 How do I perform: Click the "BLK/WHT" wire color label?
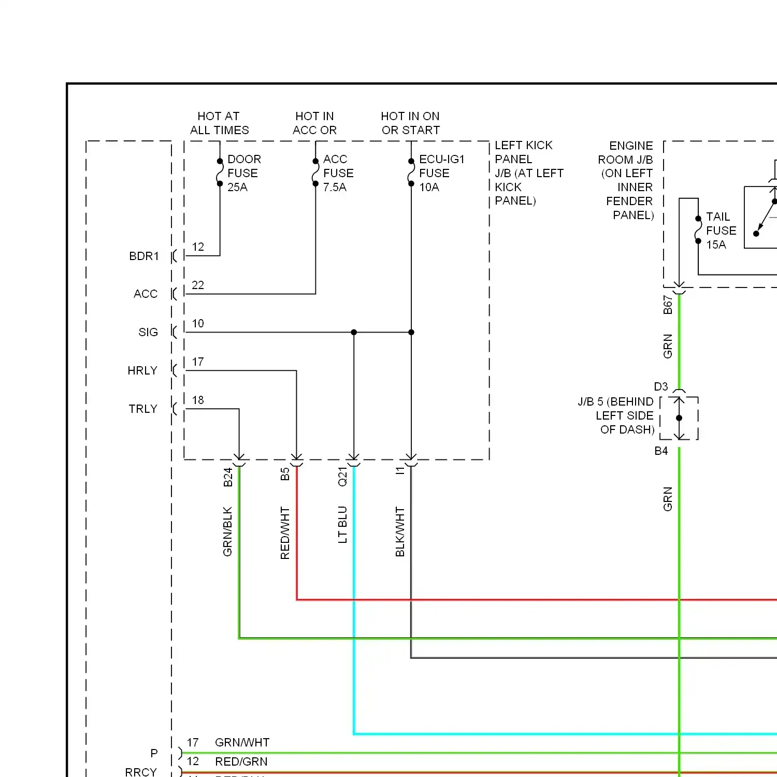400,531
